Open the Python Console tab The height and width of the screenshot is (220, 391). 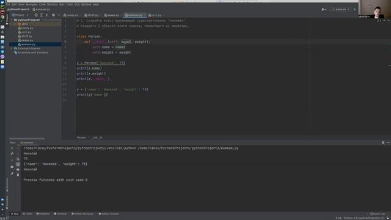[109, 214]
